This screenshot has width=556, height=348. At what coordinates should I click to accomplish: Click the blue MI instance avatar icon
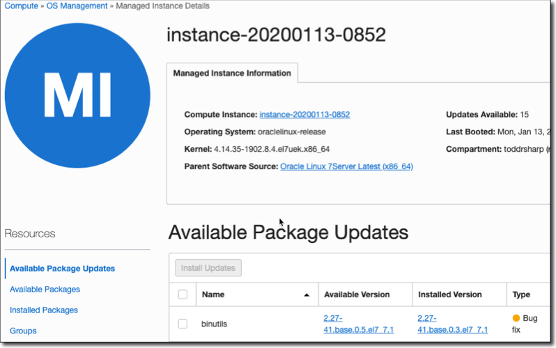pyautogui.click(x=77, y=95)
